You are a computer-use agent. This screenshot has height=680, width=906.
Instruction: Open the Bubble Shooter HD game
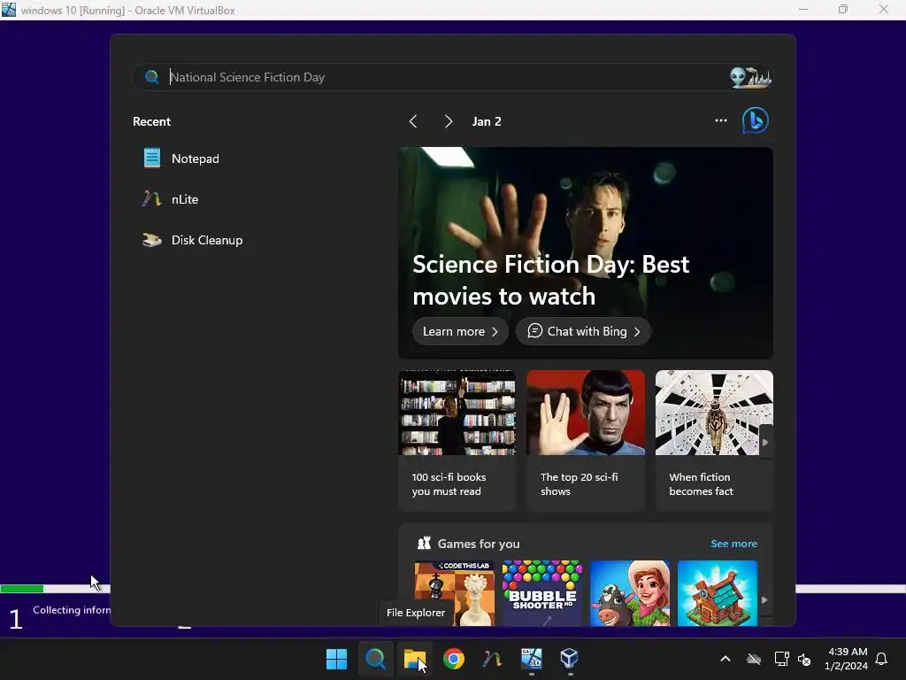pos(542,593)
